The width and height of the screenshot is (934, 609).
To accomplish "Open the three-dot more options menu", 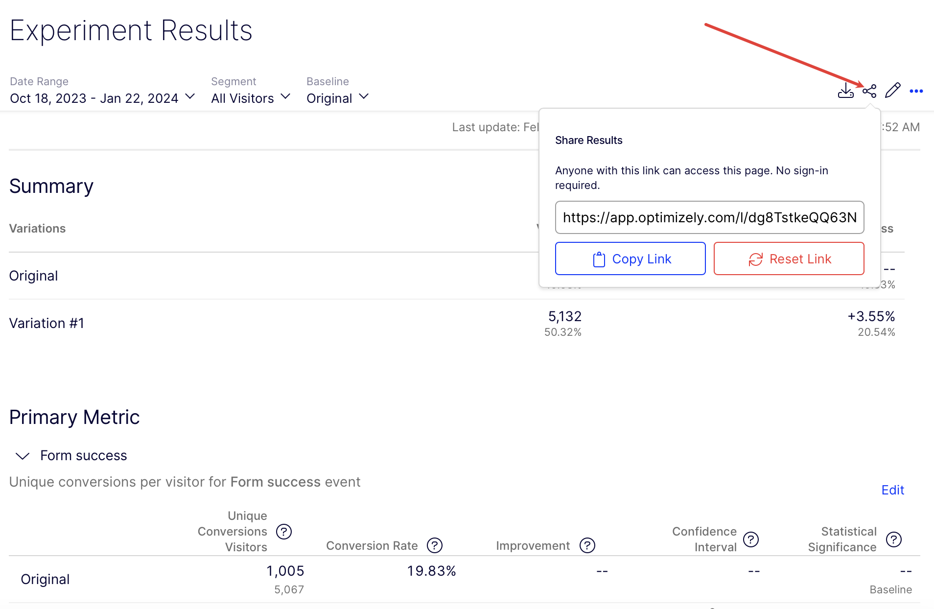I will (x=916, y=91).
